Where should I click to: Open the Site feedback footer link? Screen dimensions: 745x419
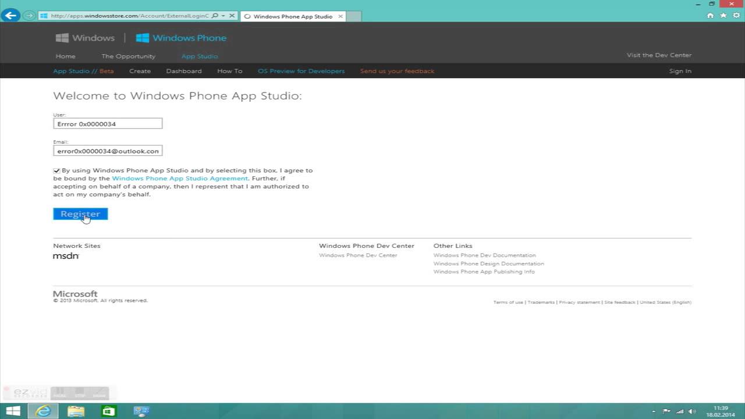(x=620, y=303)
